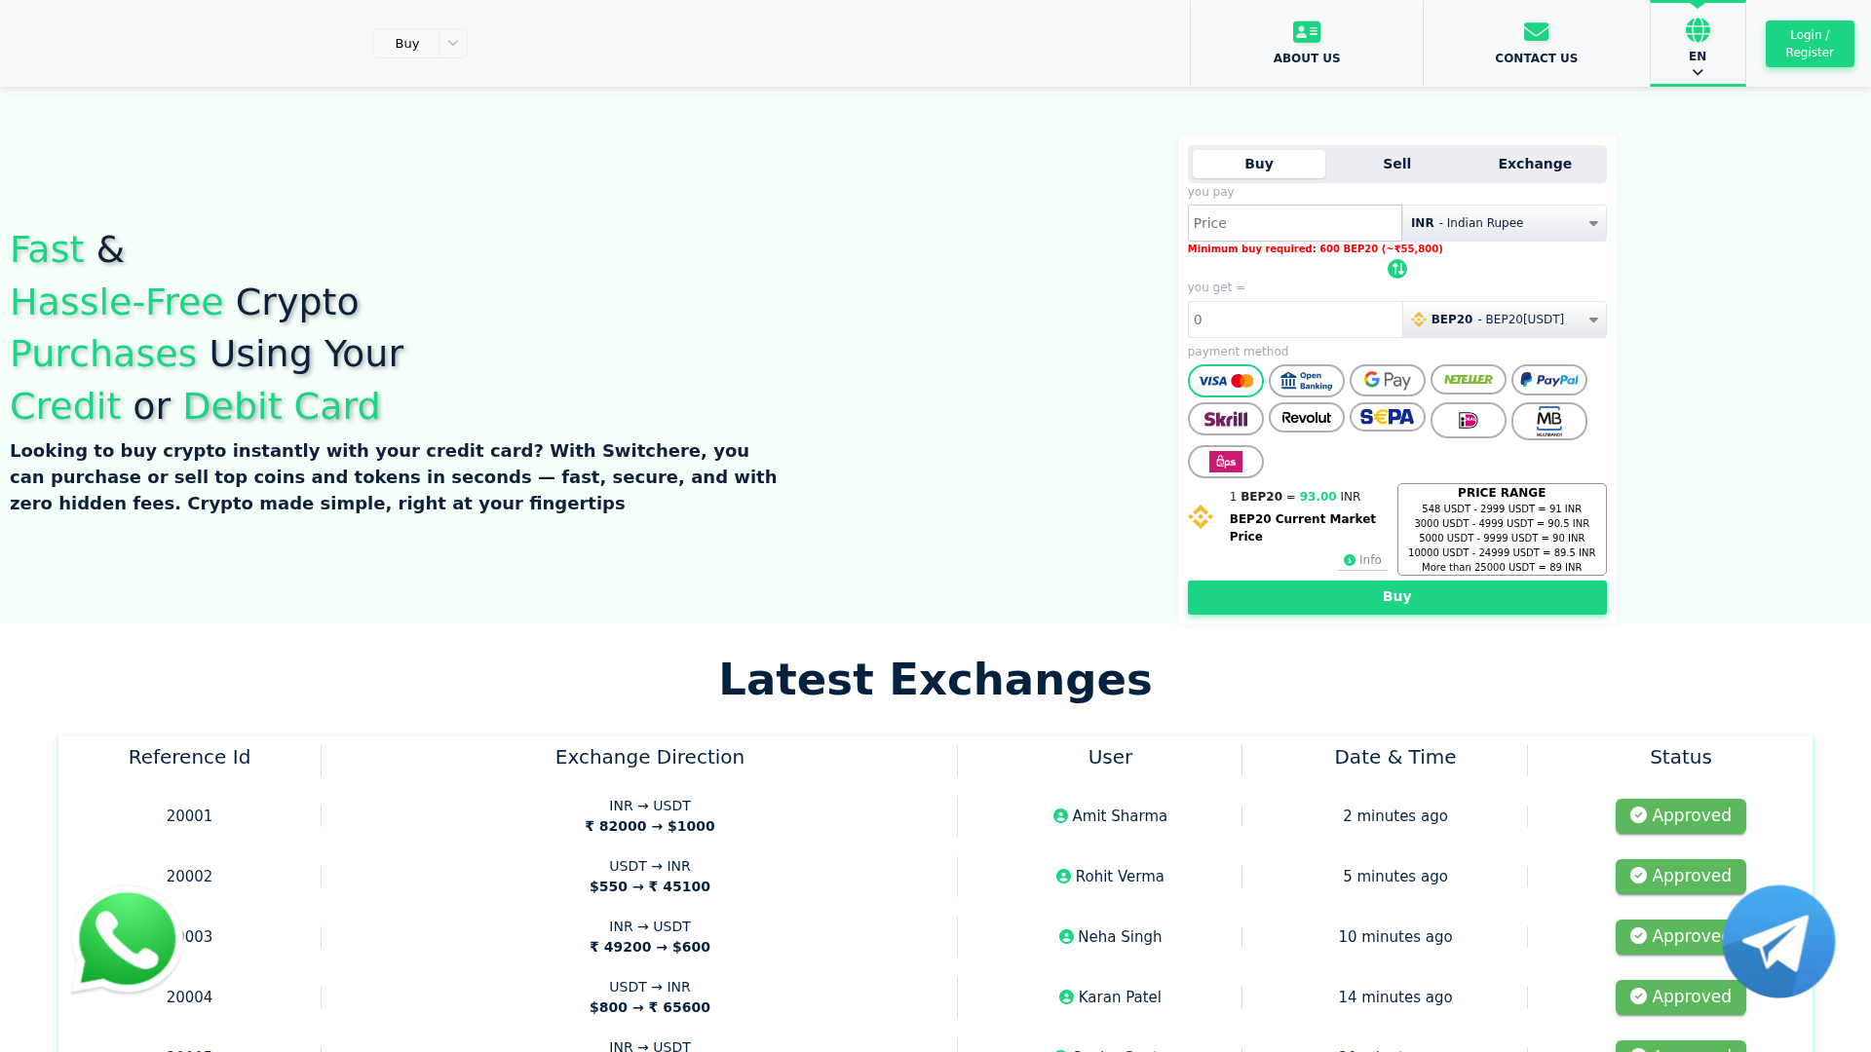This screenshot has height=1052, width=1871.
Task: Click '$550 → ₹ 45100' exchange amount
Action: pyautogui.click(x=650, y=886)
